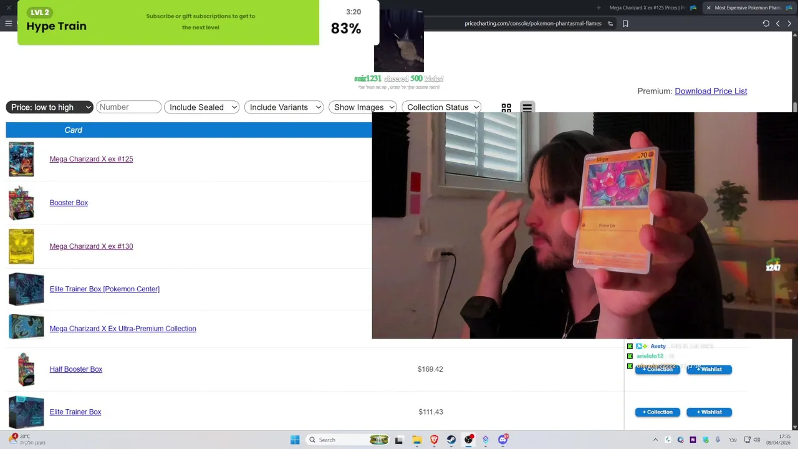This screenshot has width=798, height=449.
Task: Show hidden system tray icons
Action: pyautogui.click(x=655, y=440)
